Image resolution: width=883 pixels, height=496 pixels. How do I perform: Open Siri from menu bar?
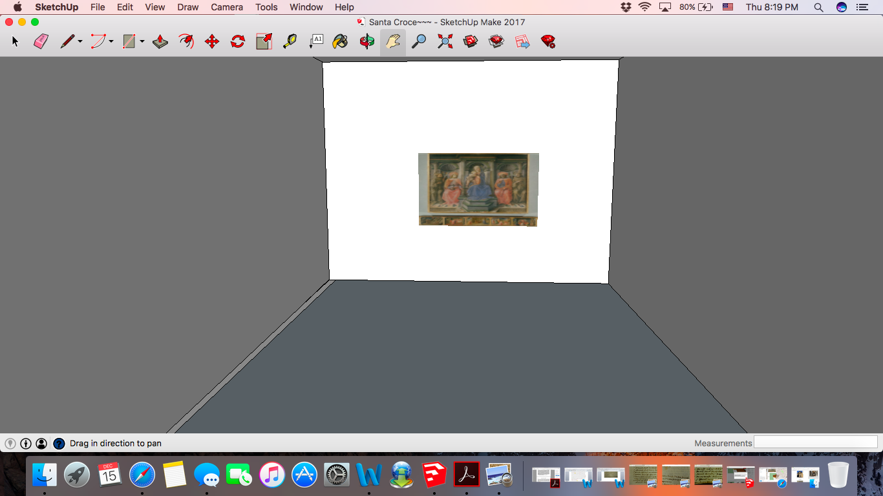pos(841,7)
